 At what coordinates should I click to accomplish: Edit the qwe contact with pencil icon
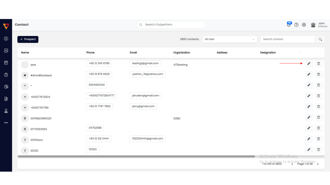(309, 64)
